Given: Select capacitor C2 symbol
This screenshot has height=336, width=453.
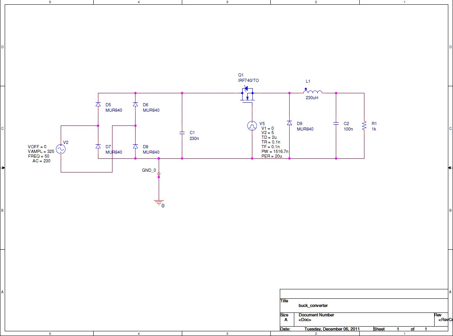Looking at the screenshot, I should click(336, 124).
